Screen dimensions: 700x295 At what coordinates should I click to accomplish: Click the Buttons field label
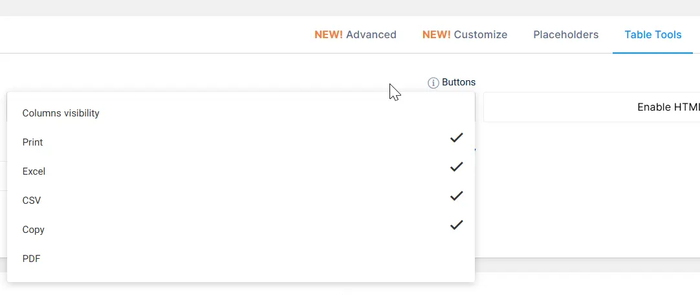(x=459, y=82)
